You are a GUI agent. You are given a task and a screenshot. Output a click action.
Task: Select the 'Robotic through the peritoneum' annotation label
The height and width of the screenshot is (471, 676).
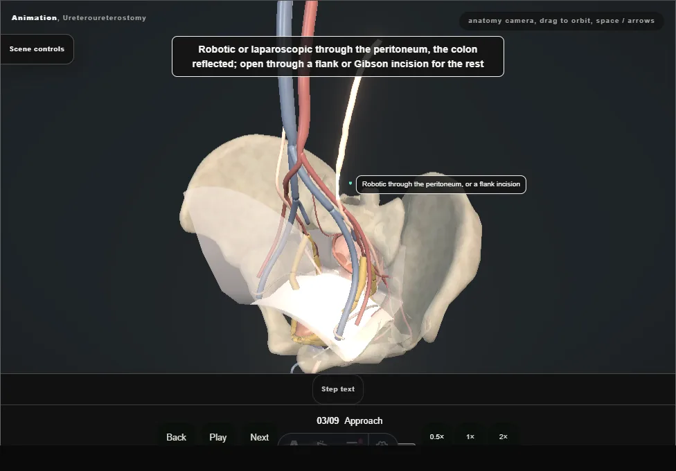pyautogui.click(x=441, y=185)
